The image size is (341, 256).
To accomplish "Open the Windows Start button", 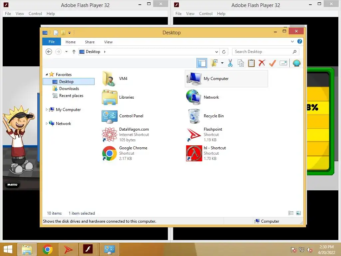I will 8,249.
